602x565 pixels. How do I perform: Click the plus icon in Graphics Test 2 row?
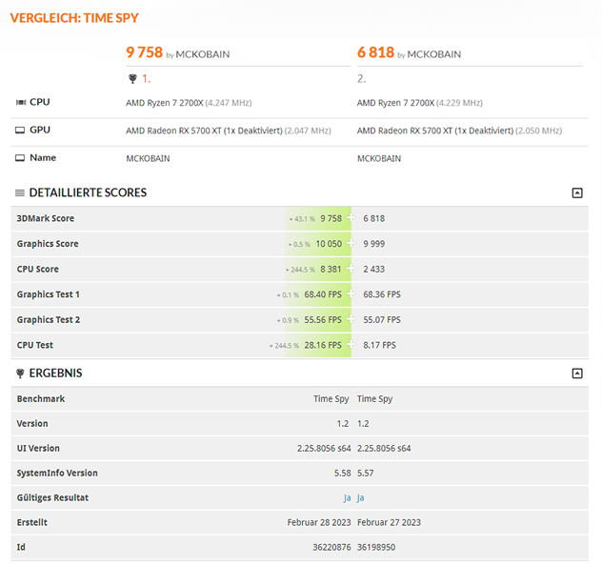pos(351,319)
